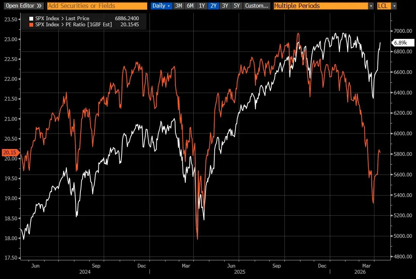Click the Add Securities or Fields input
The height and width of the screenshot is (279, 416).
tap(97, 6)
